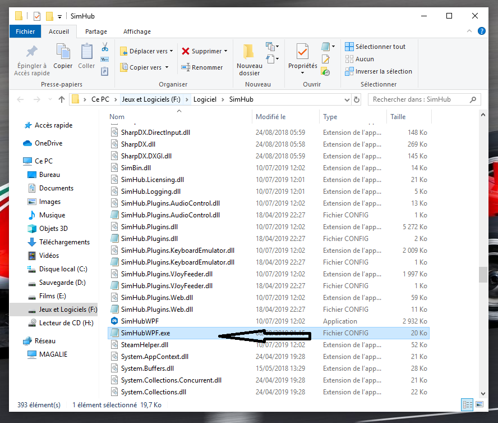Viewport: 498px width, 423px height.
Task: Click the History icon in the Ouvrir group
Action: tap(325, 71)
